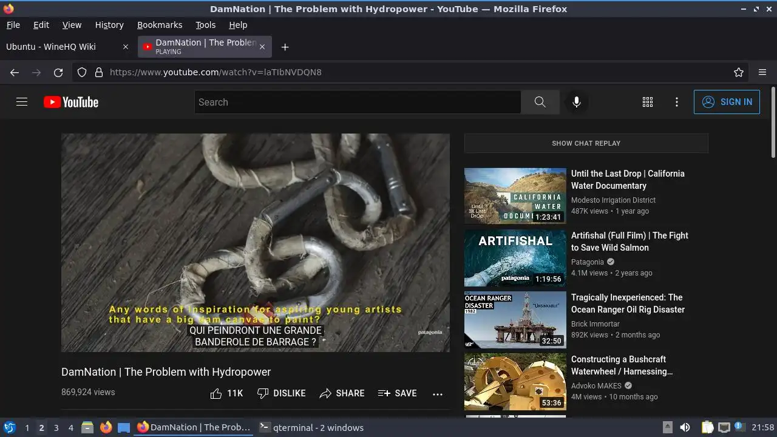Bookmark this page with the star
The image size is (777, 437).
click(739, 72)
